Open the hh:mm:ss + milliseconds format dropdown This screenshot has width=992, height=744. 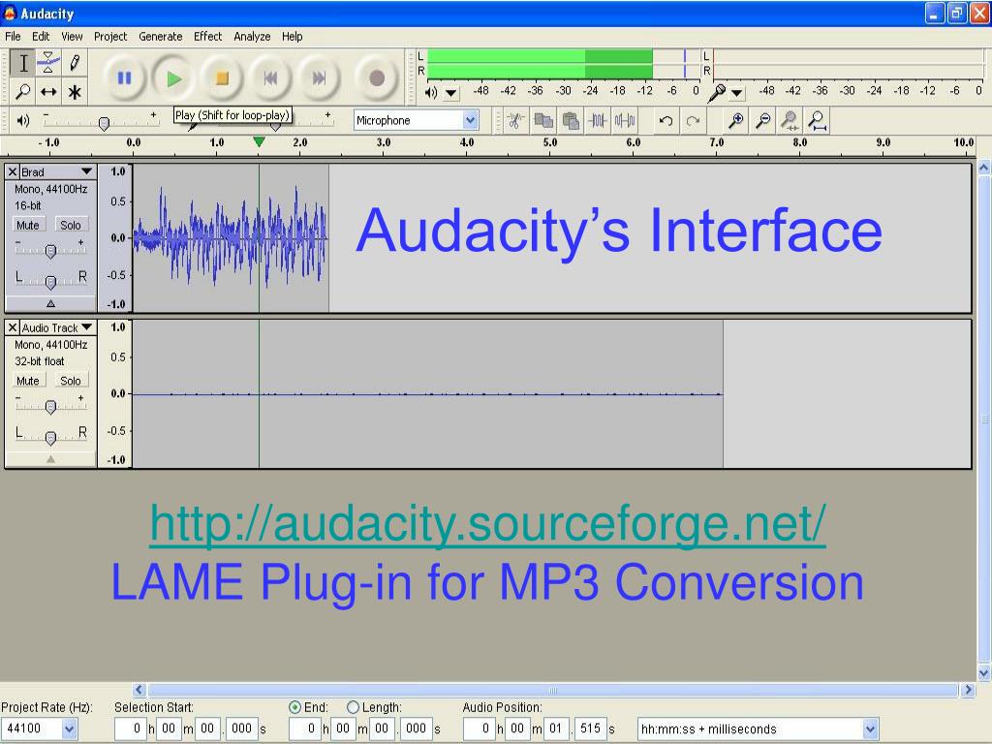(x=871, y=728)
